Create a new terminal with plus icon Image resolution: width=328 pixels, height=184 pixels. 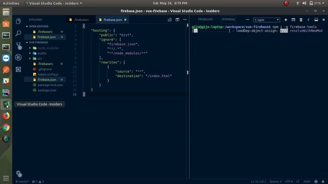286,20
